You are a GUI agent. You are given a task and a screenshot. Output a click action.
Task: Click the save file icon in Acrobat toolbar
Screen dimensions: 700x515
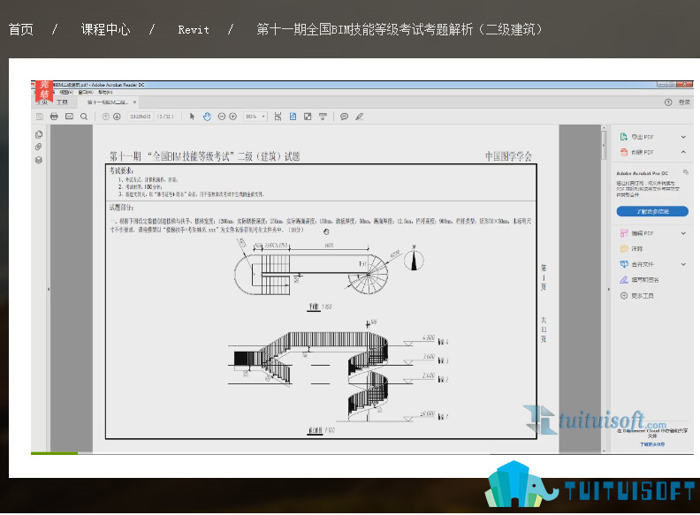39,117
